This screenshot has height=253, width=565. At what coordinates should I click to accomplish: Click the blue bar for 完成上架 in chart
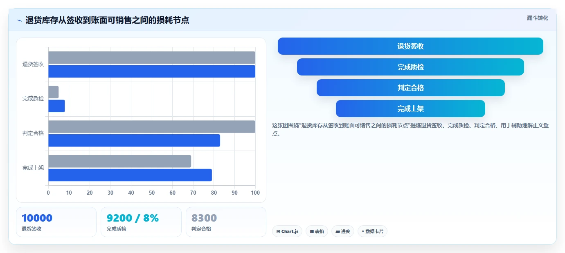pyautogui.click(x=130, y=175)
